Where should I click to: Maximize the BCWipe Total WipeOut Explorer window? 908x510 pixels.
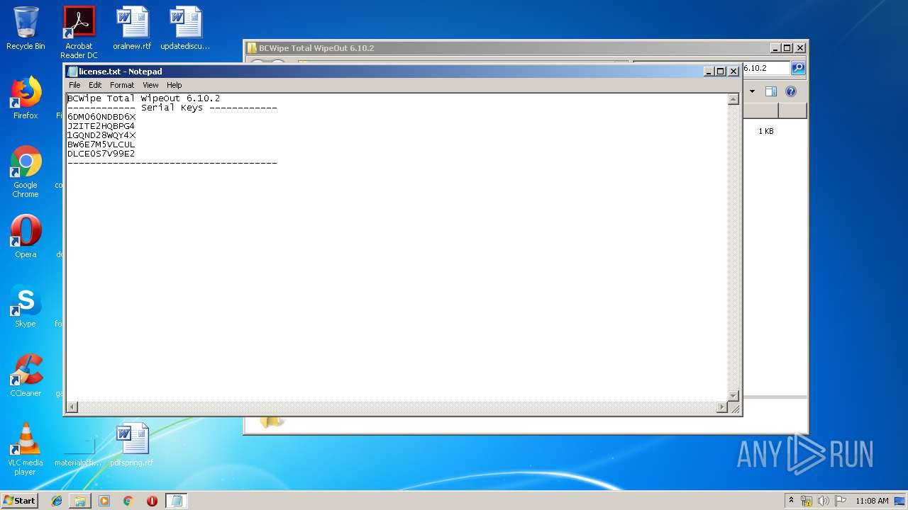coord(787,48)
